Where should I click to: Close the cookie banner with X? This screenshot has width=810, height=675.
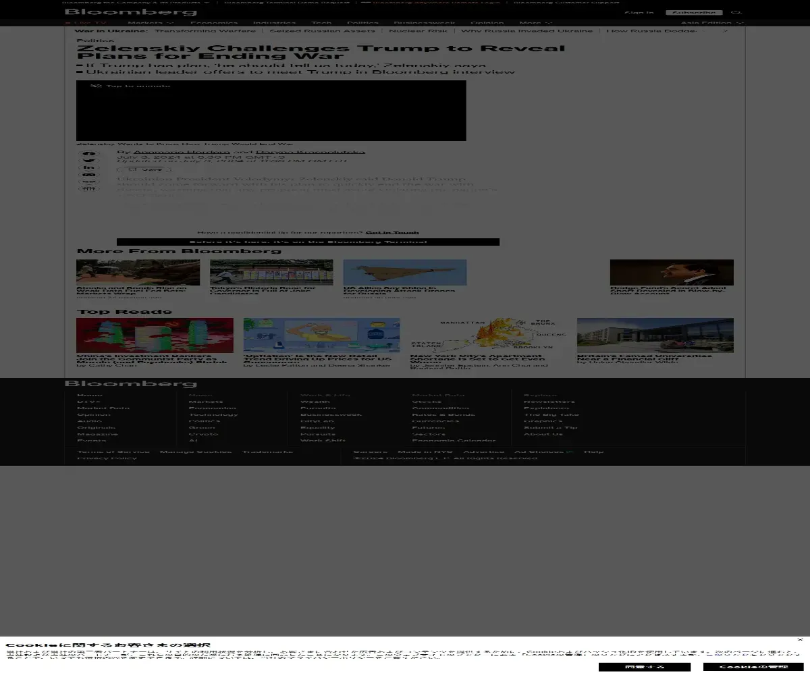point(800,639)
